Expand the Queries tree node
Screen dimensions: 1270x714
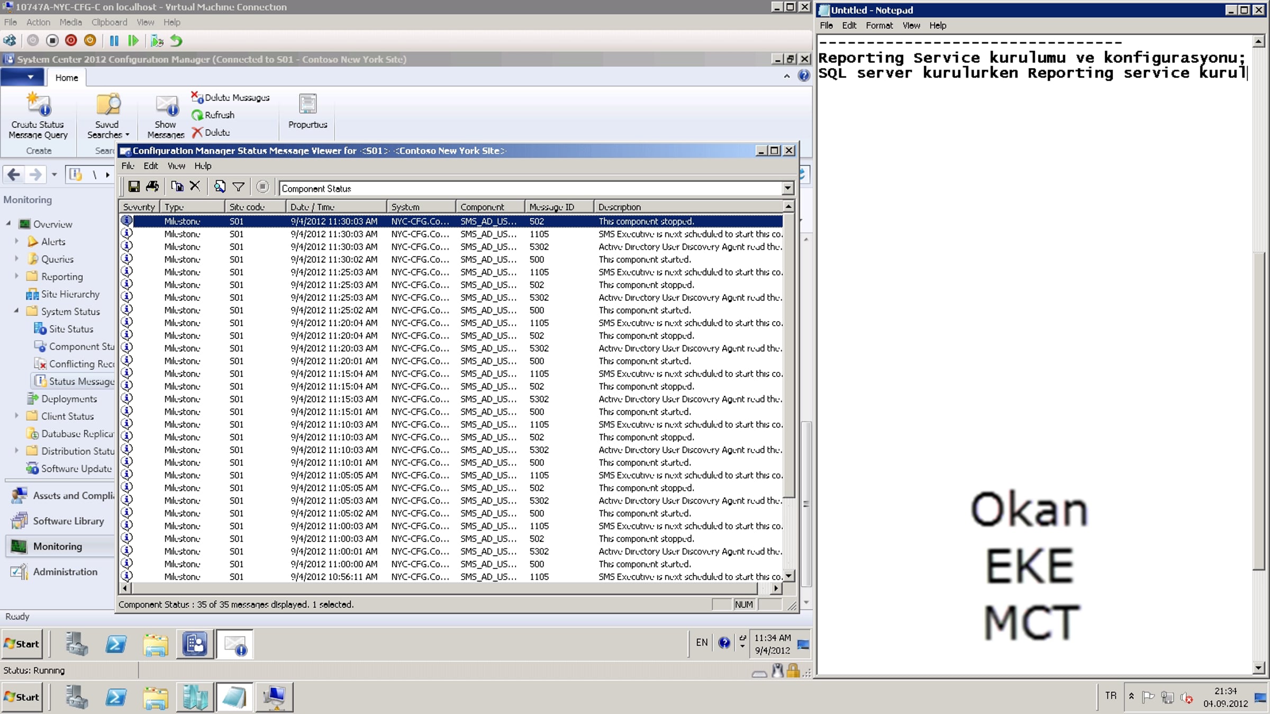point(16,259)
